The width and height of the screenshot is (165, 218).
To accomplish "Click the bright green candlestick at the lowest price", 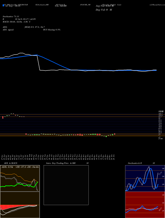I will click(106, 136).
